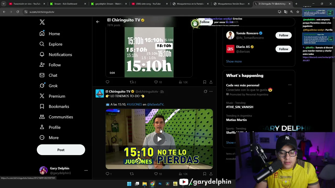This screenshot has height=188, width=335.
Task: Open the Windows Start menu
Action: point(129,184)
